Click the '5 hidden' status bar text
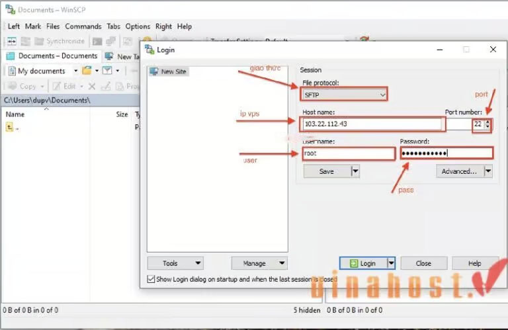Viewport: 508px width, 330px height. 307,310
